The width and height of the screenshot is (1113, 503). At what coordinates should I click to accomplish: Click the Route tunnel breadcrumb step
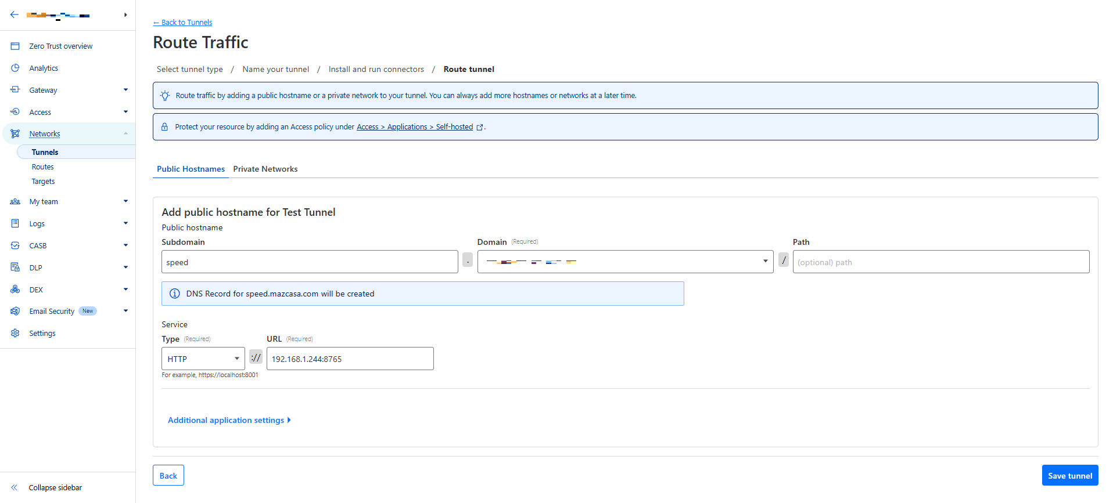(x=469, y=69)
